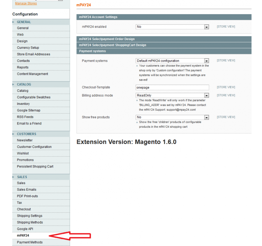Open Shipping Settings

pyautogui.click(x=41, y=216)
